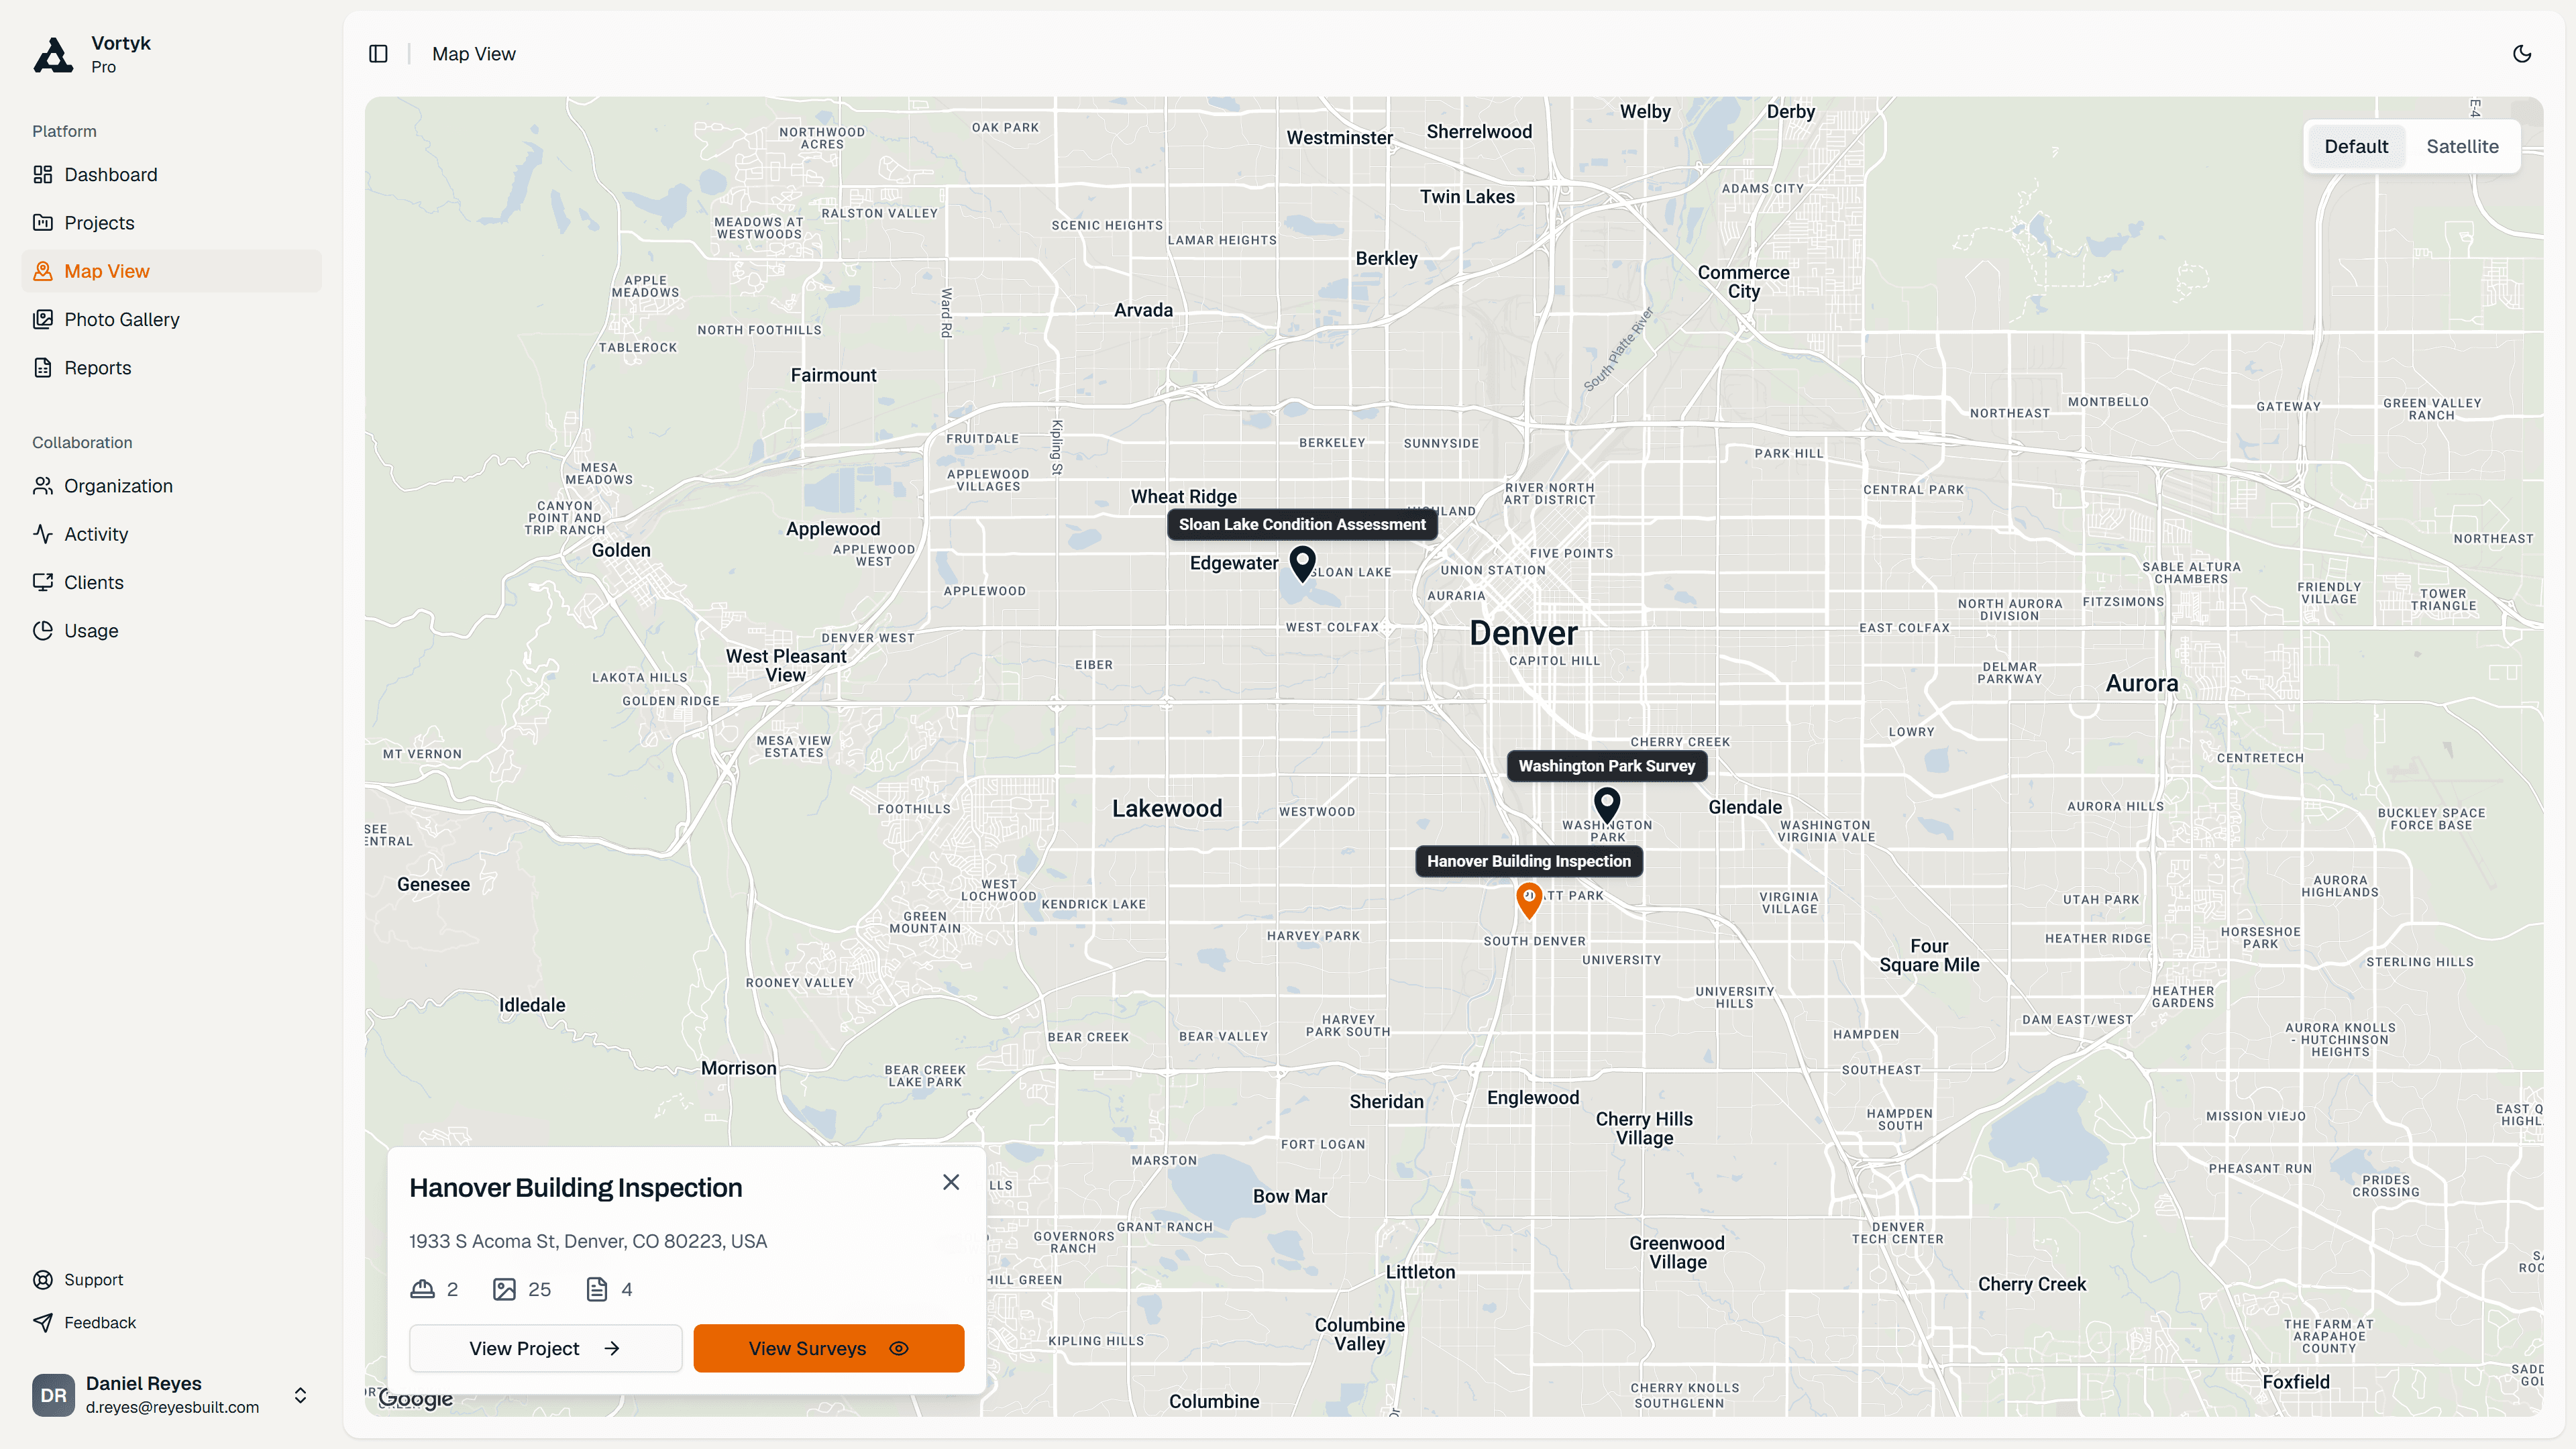This screenshot has width=2576, height=1449.
Task: Click the Reports icon
Action: pos(43,368)
